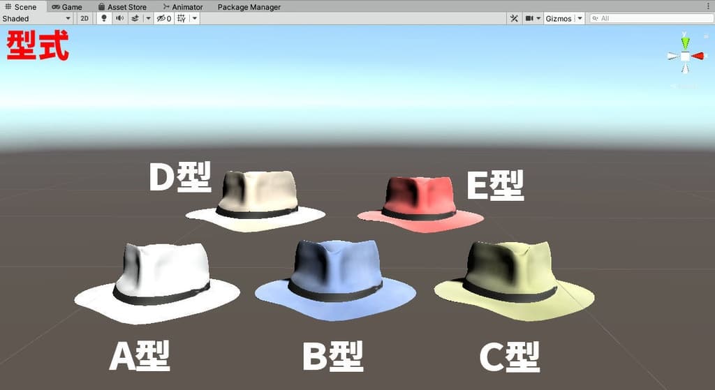Expand the effects options dropdown arrow

(148, 18)
